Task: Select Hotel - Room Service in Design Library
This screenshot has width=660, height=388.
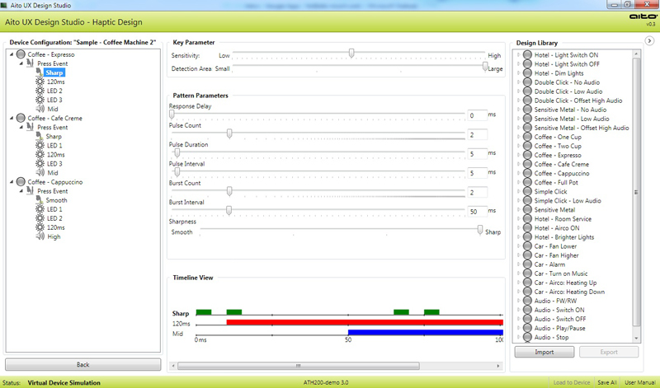Action: 563,219
